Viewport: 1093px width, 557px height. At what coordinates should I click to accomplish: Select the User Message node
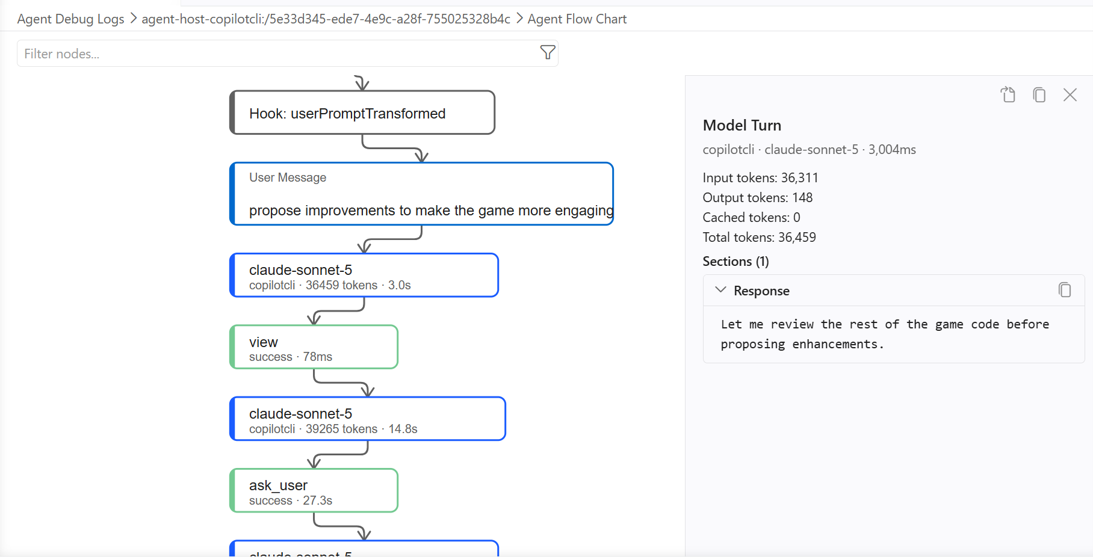tap(421, 194)
